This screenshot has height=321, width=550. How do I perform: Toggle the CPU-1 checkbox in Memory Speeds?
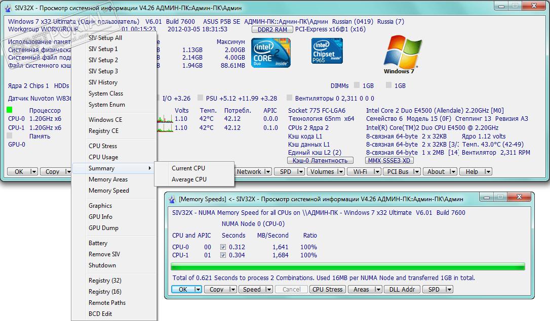pos(223,255)
